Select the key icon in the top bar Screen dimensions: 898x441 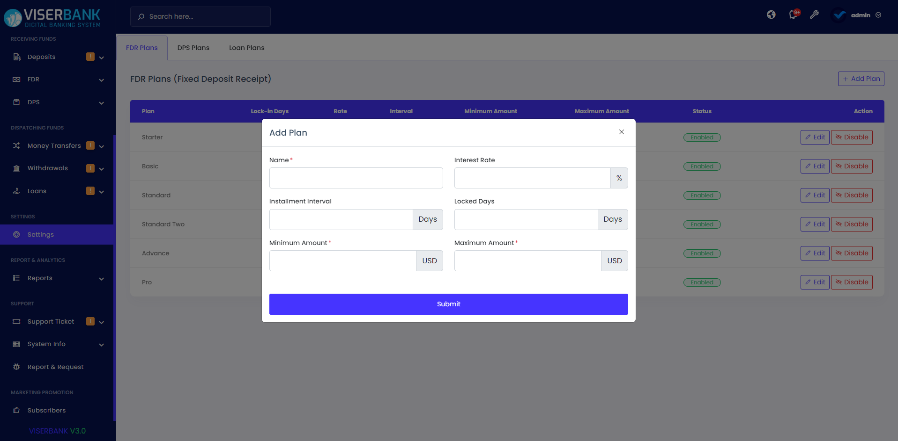click(815, 14)
